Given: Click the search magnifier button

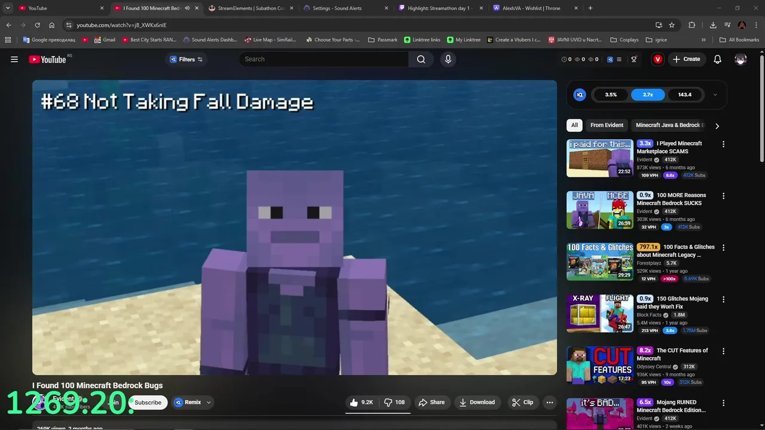Looking at the screenshot, I should click(x=421, y=59).
